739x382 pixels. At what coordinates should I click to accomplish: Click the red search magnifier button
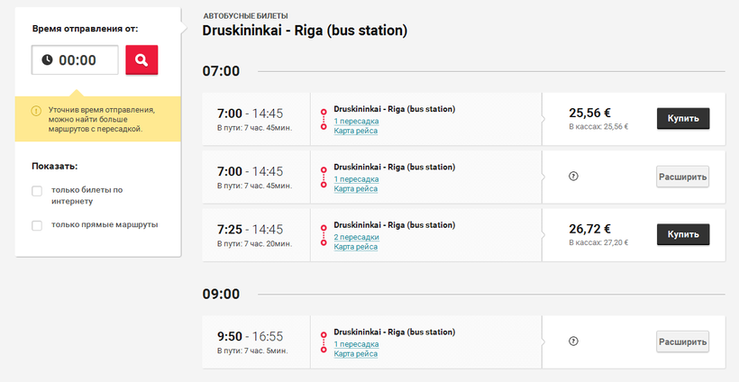pos(141,60)
